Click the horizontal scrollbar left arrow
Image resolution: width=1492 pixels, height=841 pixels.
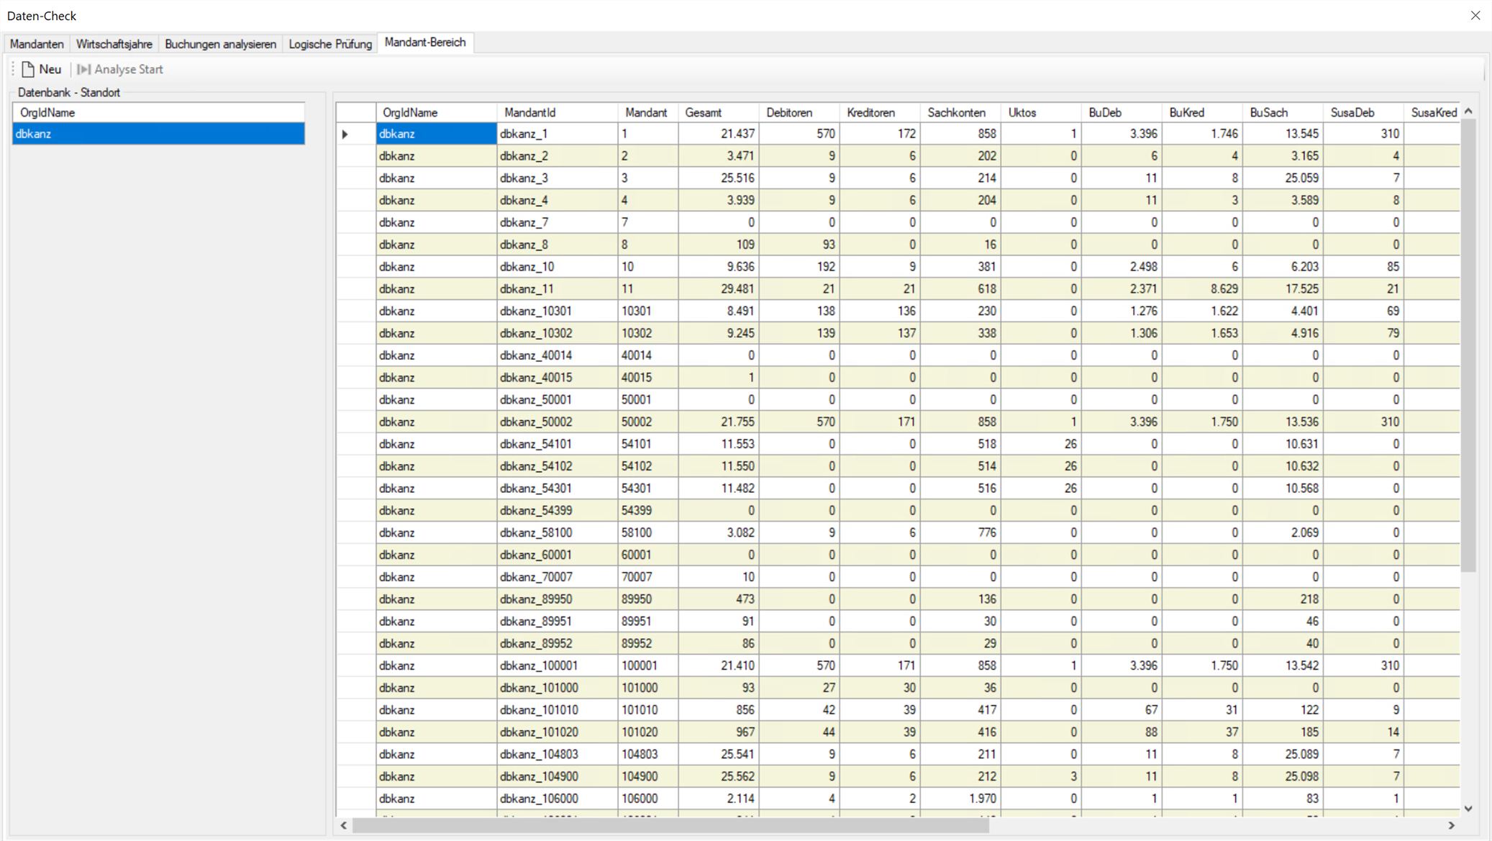pyautogui.click(x=344, y=825)
